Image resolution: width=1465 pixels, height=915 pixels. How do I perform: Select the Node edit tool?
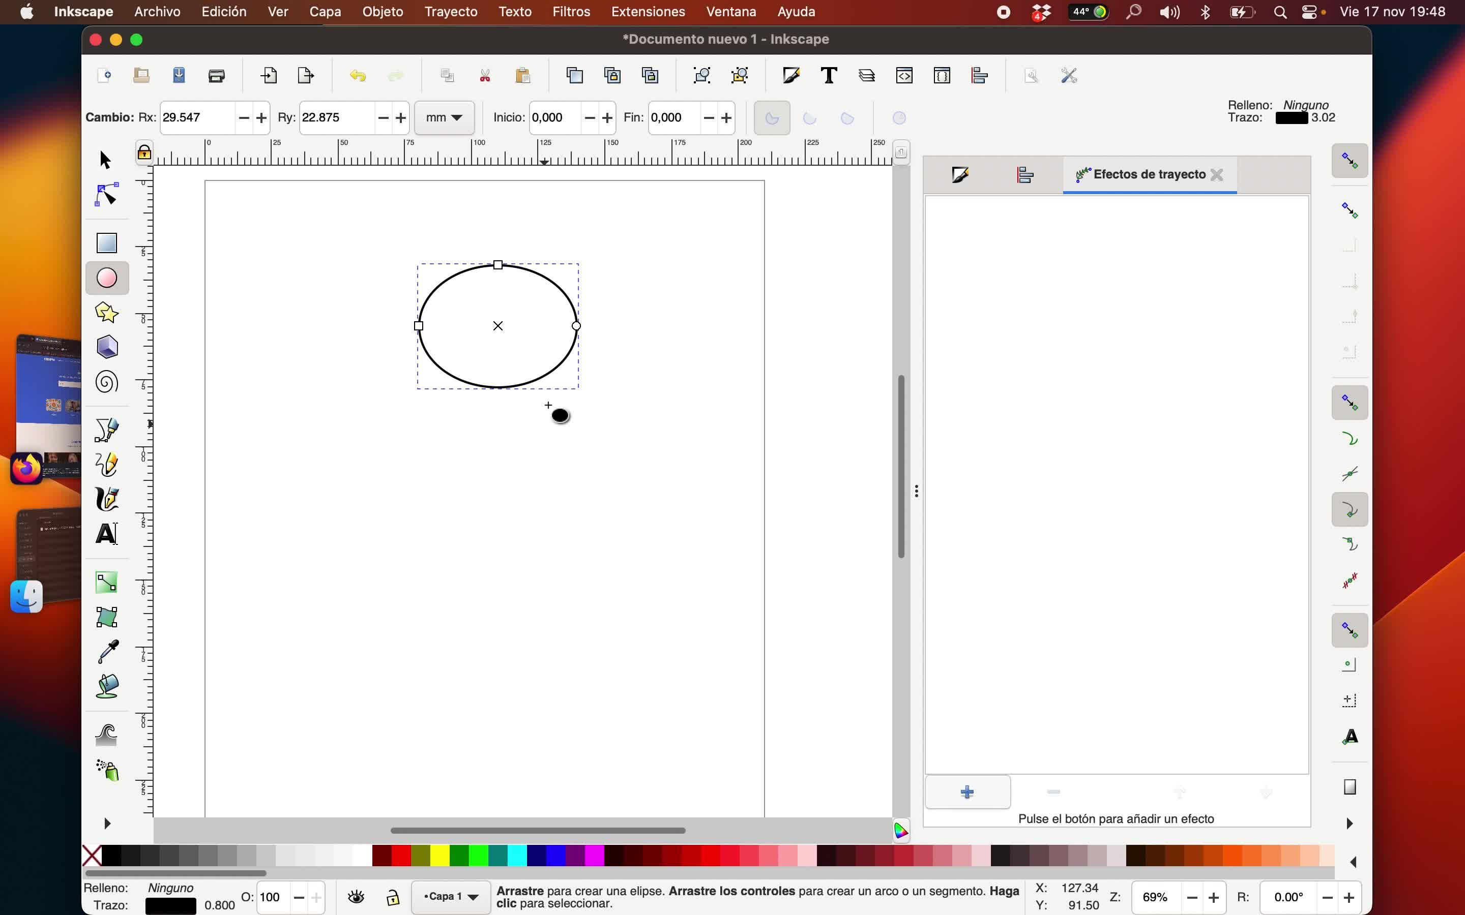pos(106,195)
